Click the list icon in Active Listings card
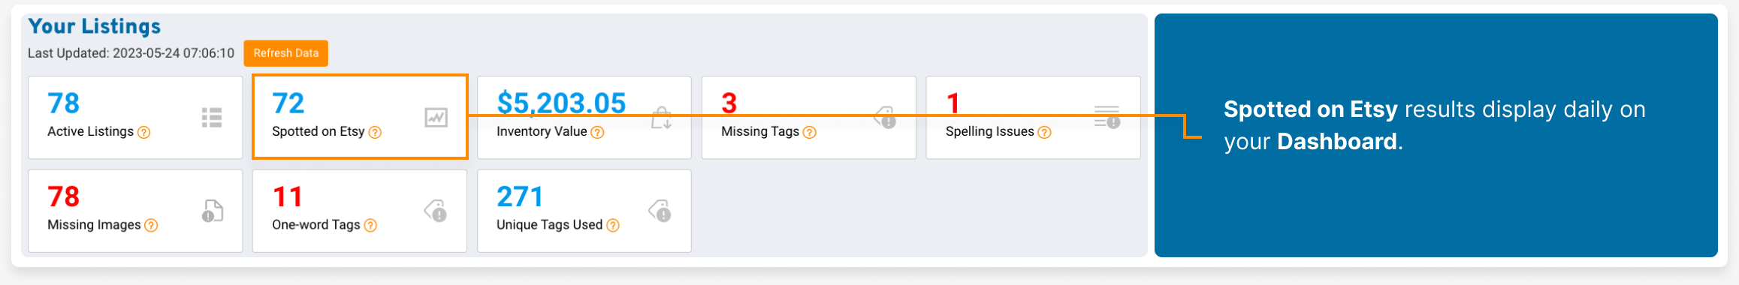 coord(212,118)
